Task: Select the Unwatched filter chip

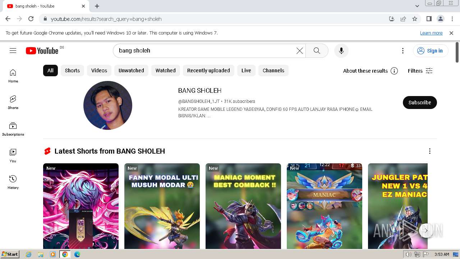Action: (131, 71)
